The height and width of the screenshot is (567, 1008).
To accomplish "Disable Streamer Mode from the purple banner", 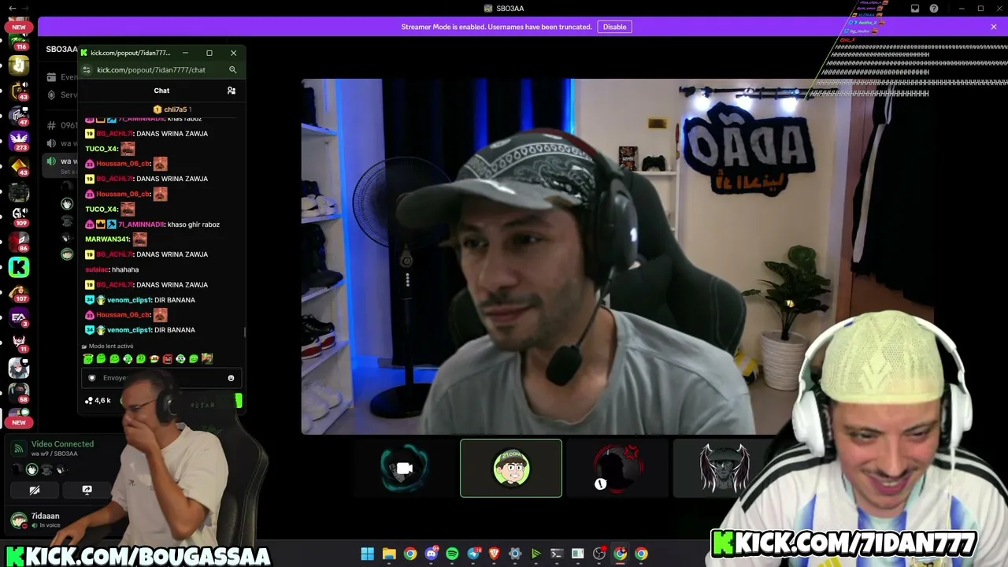I will 614,27.
